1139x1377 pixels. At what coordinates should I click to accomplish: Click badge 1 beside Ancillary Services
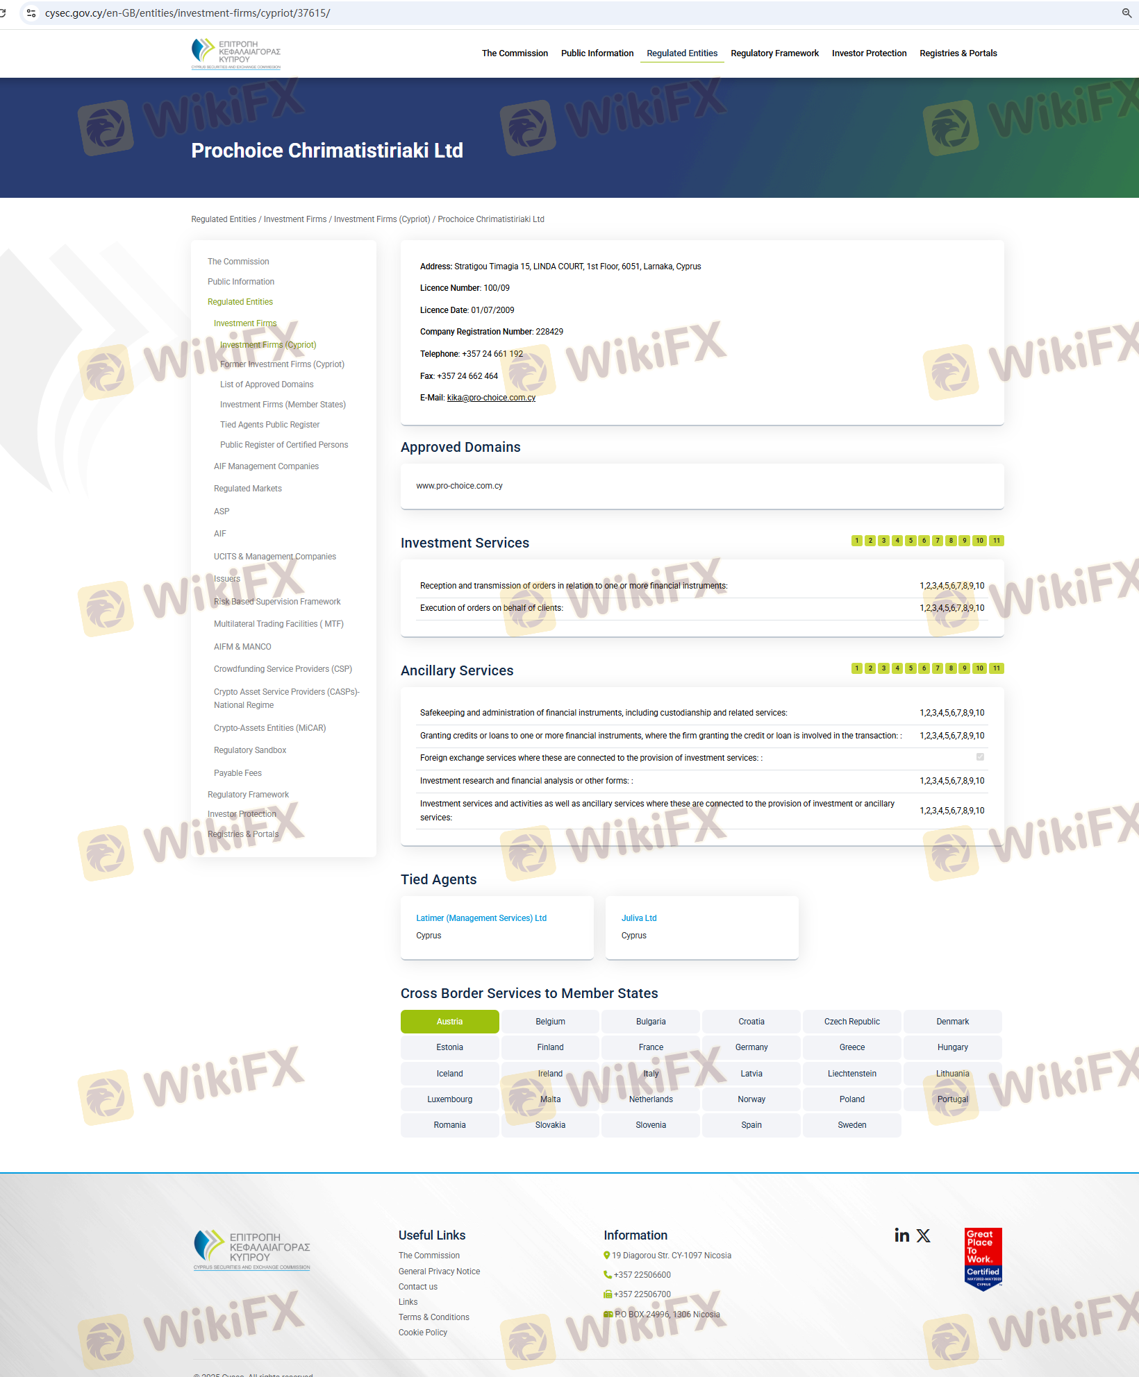856,668
